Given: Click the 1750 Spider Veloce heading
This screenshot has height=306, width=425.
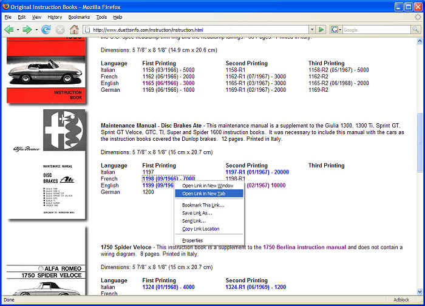Looking at the screenshot, I should click(126, 247).
